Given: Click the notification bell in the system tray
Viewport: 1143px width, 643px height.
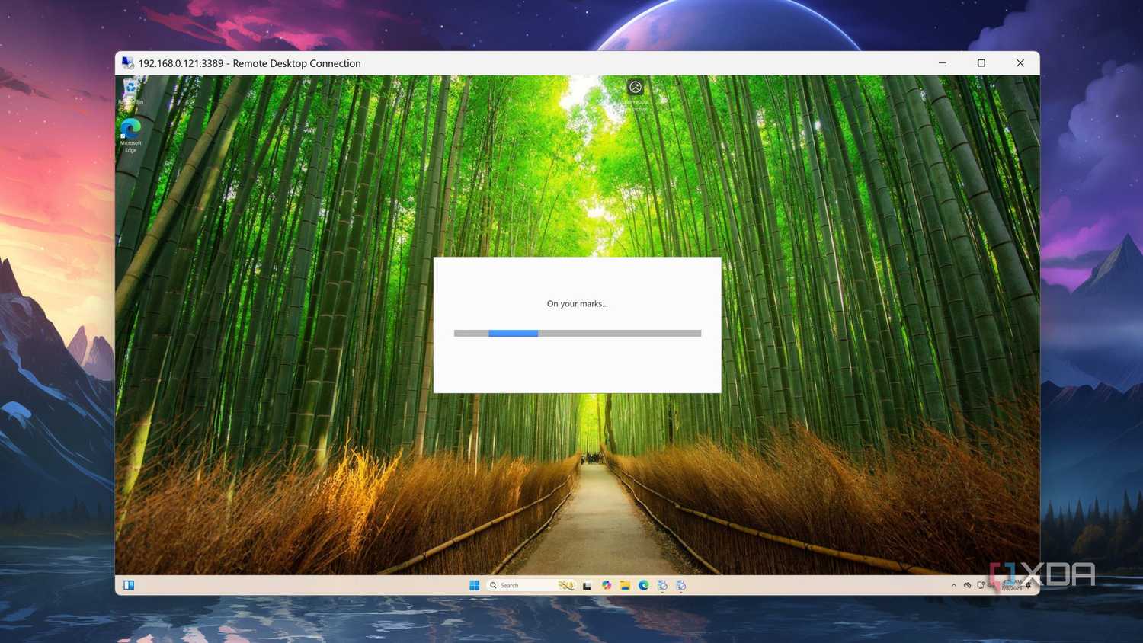Looking at the screenshot, I should click(1027, 587).
